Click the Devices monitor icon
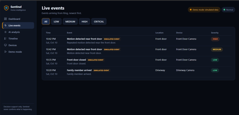The width and height of the screenshot is (239, 115). pos(6,45)
